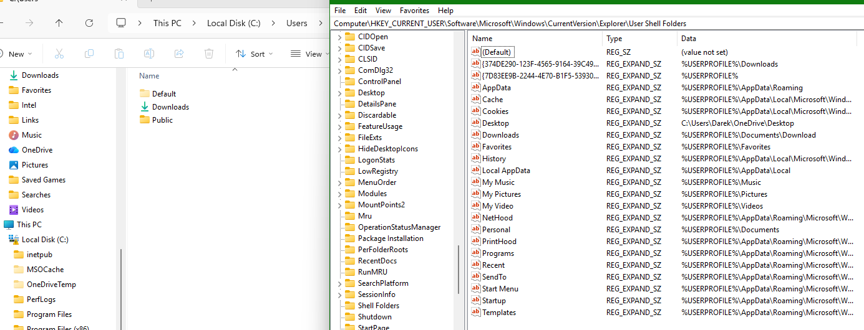Click the Share icon in Explorer toolbar
The image size is (864, 330).
coord(179,54)
